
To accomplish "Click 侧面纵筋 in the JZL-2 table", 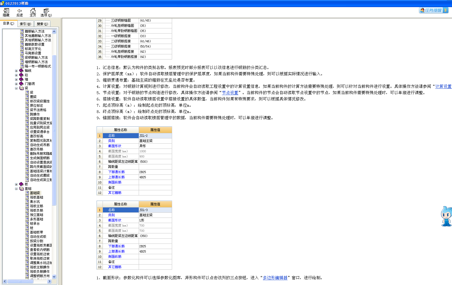I will point(115,182).
